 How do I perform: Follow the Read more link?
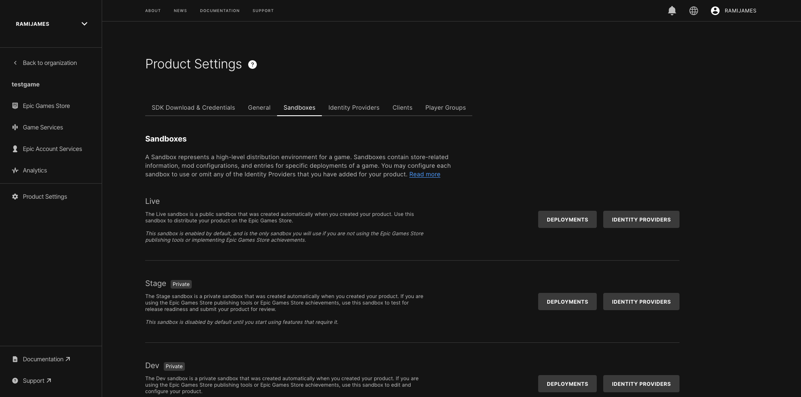tap(425, 174)
